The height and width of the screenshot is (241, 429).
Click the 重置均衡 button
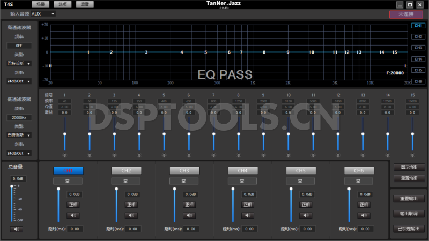point(409,178)
